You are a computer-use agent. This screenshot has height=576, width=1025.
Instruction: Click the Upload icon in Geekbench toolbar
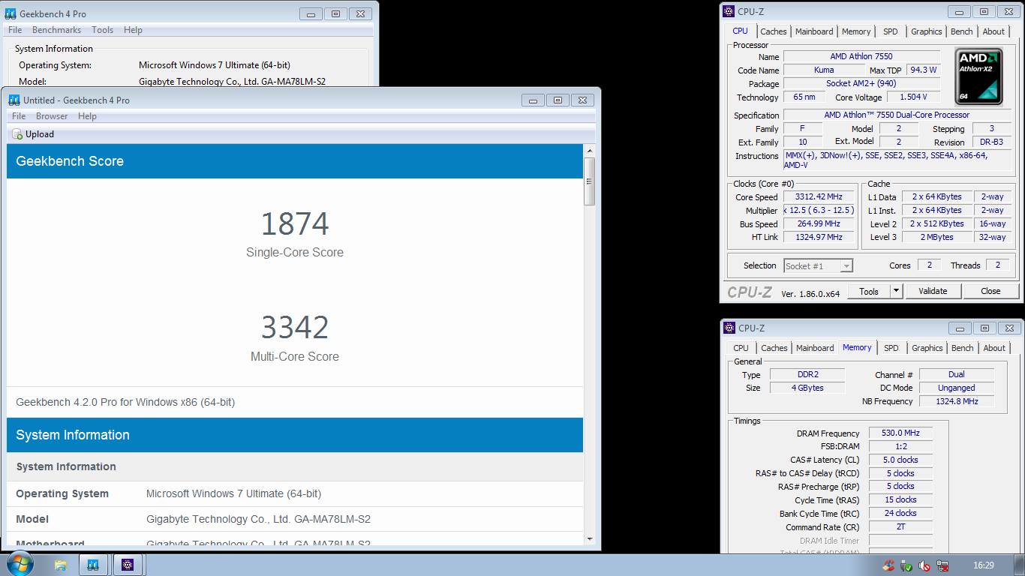pyautogui.click(x=17, y=134)
